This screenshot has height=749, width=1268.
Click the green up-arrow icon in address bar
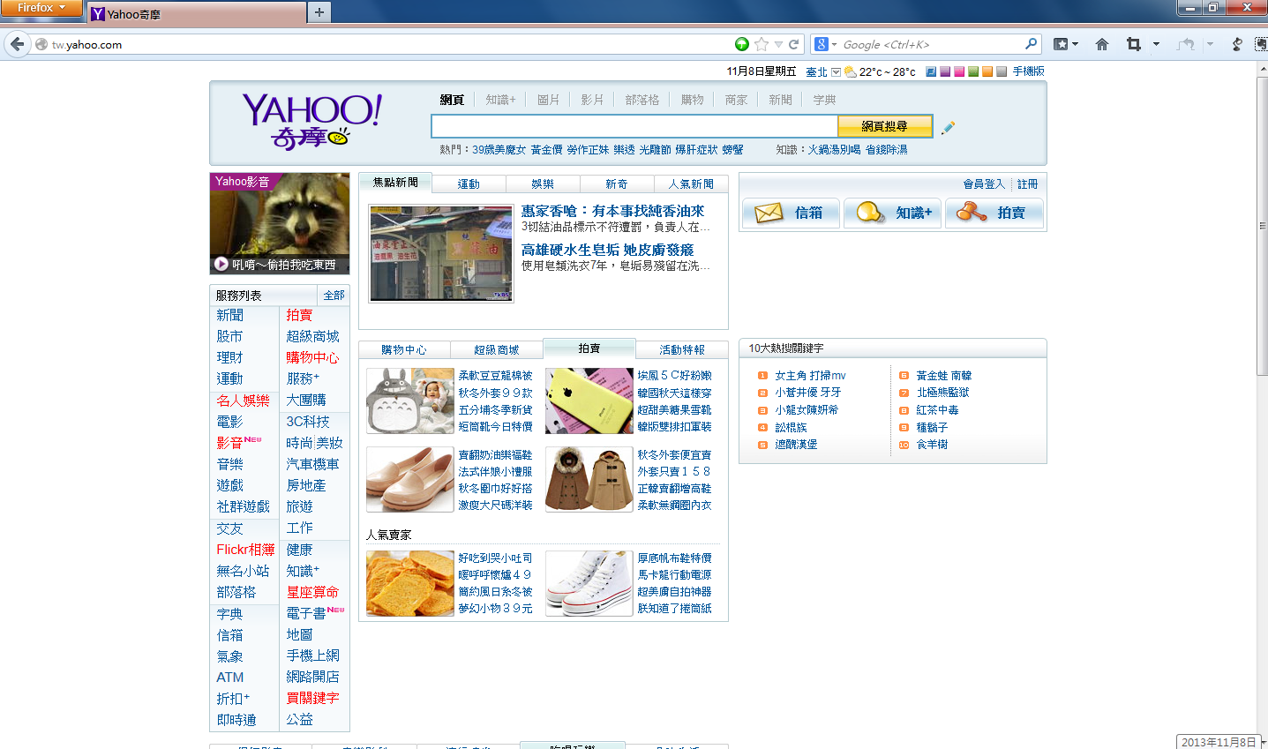click(x=742, y=44)
